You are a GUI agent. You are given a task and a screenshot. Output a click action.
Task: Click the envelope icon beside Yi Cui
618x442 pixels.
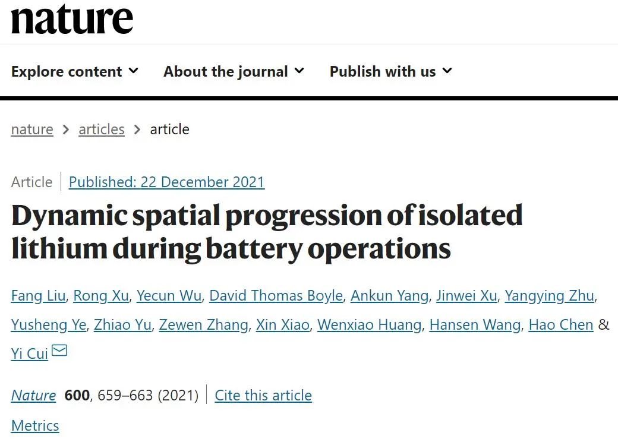(x=59, y=350)
